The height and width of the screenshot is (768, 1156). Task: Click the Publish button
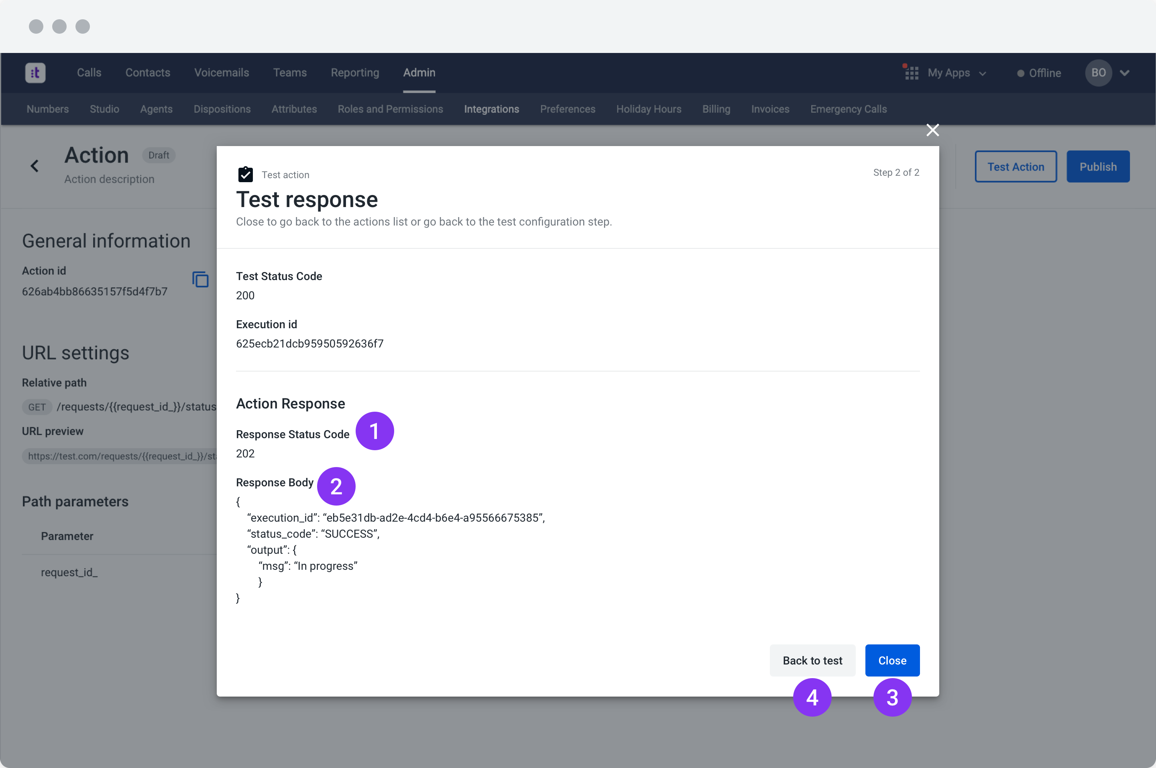[1098, 167]
